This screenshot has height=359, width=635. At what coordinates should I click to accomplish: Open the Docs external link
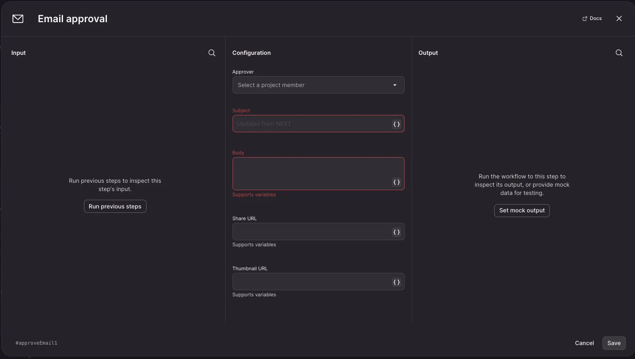tap(592, 18)
